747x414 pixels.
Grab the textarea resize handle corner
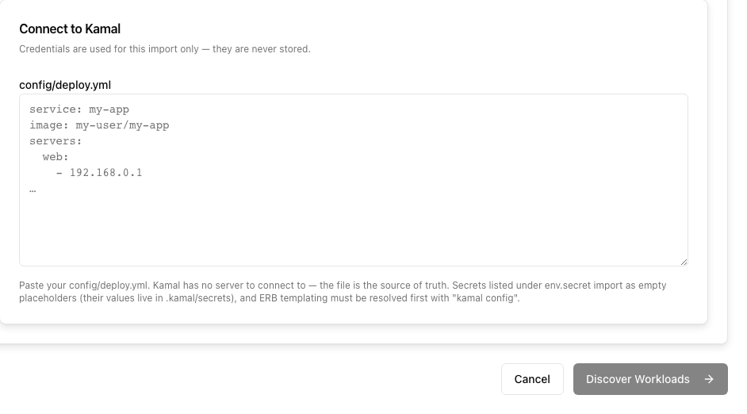coord(684,262)
